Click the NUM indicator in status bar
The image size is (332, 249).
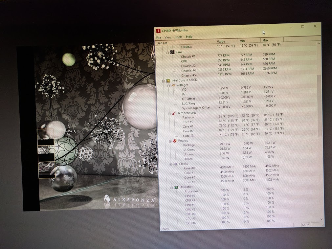point(305,225)
